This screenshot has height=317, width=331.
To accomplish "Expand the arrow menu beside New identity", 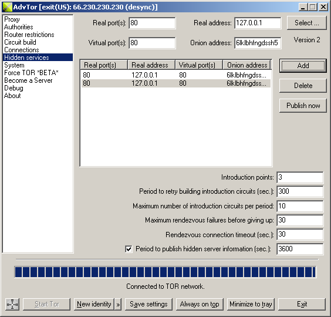I will pyautogui.click(x=118, y=304).
